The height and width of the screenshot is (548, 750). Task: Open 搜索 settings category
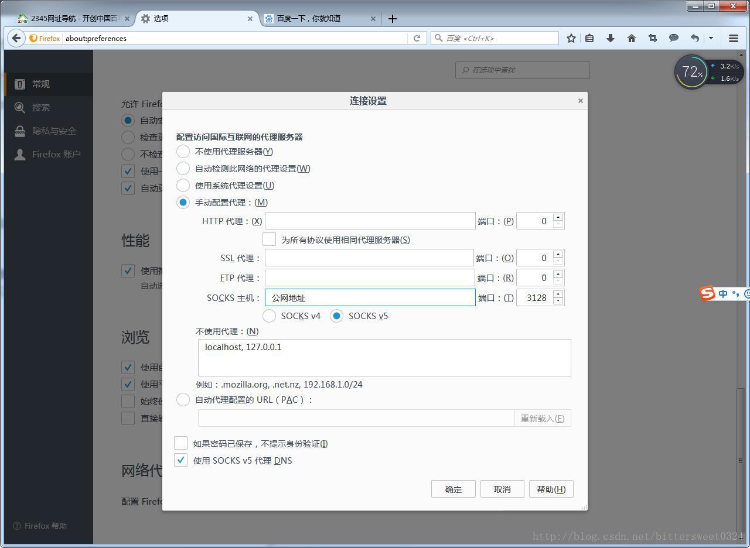[49, 108]
